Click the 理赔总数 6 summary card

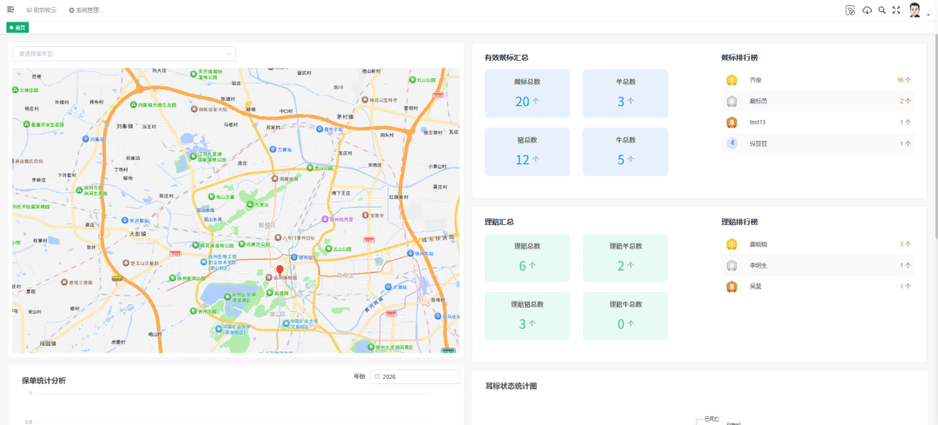click(527, 257)
